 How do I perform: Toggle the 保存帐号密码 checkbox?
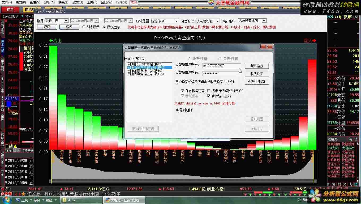pos(182,91)
